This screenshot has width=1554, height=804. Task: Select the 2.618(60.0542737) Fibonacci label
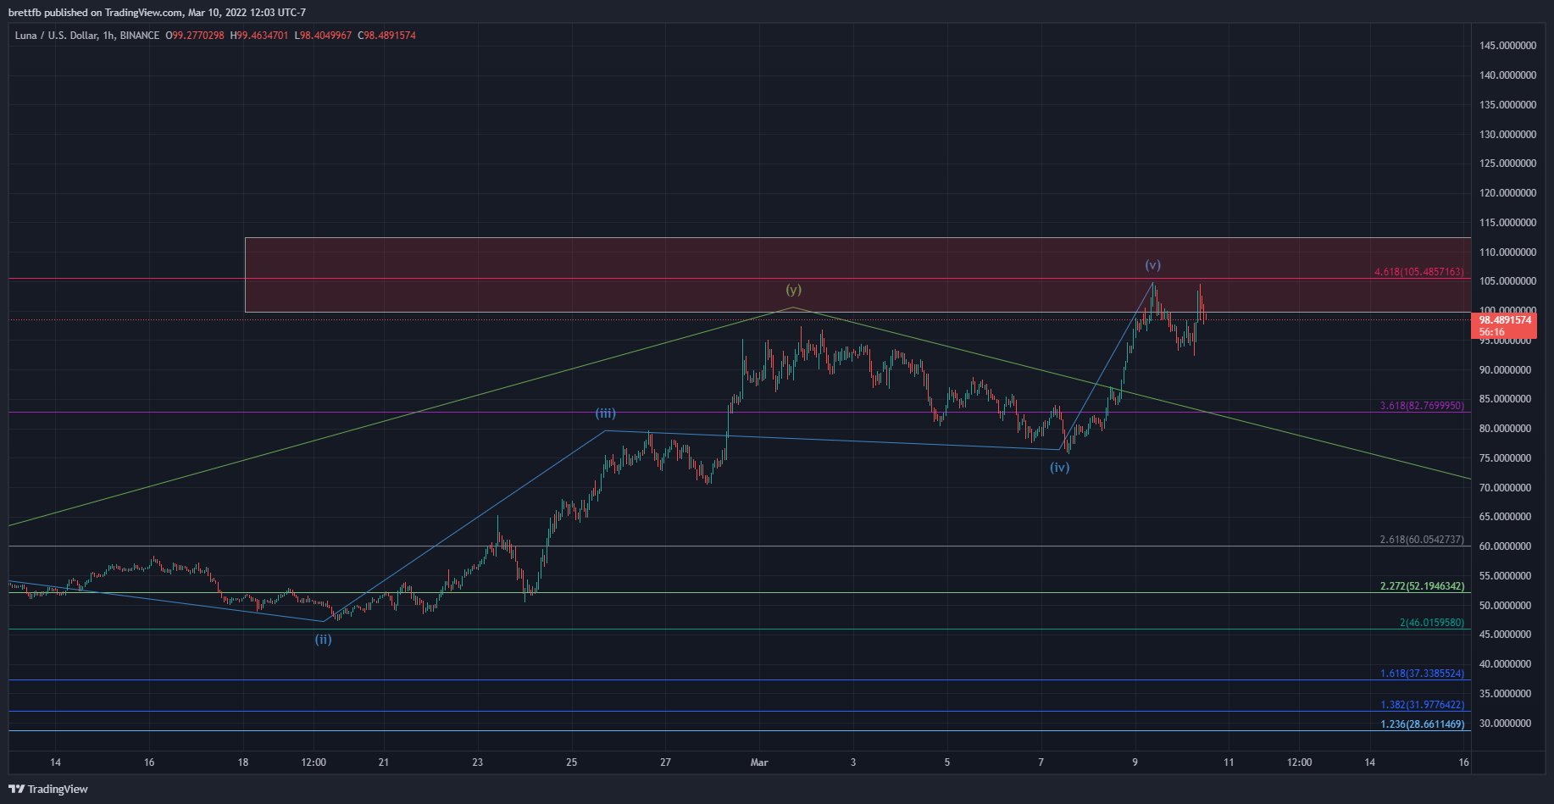tap(1422, 540)
